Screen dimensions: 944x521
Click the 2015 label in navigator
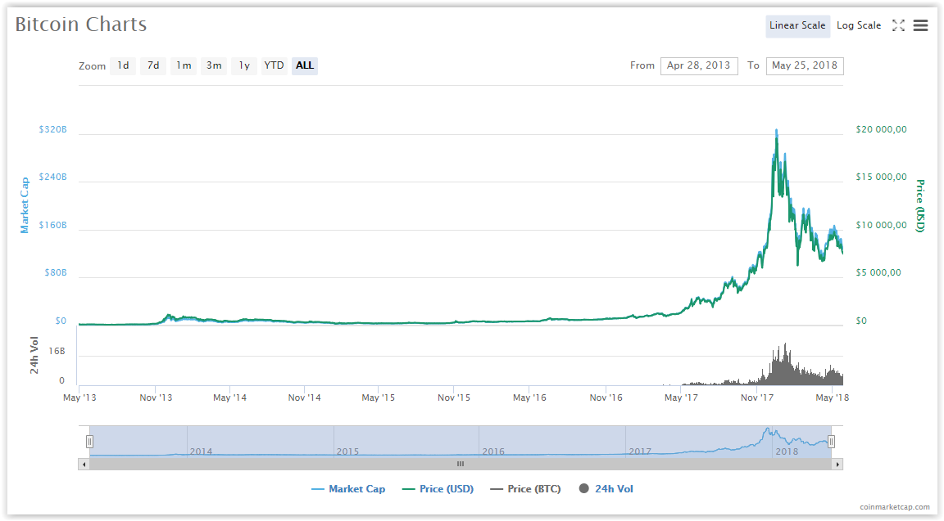point(347,451)
